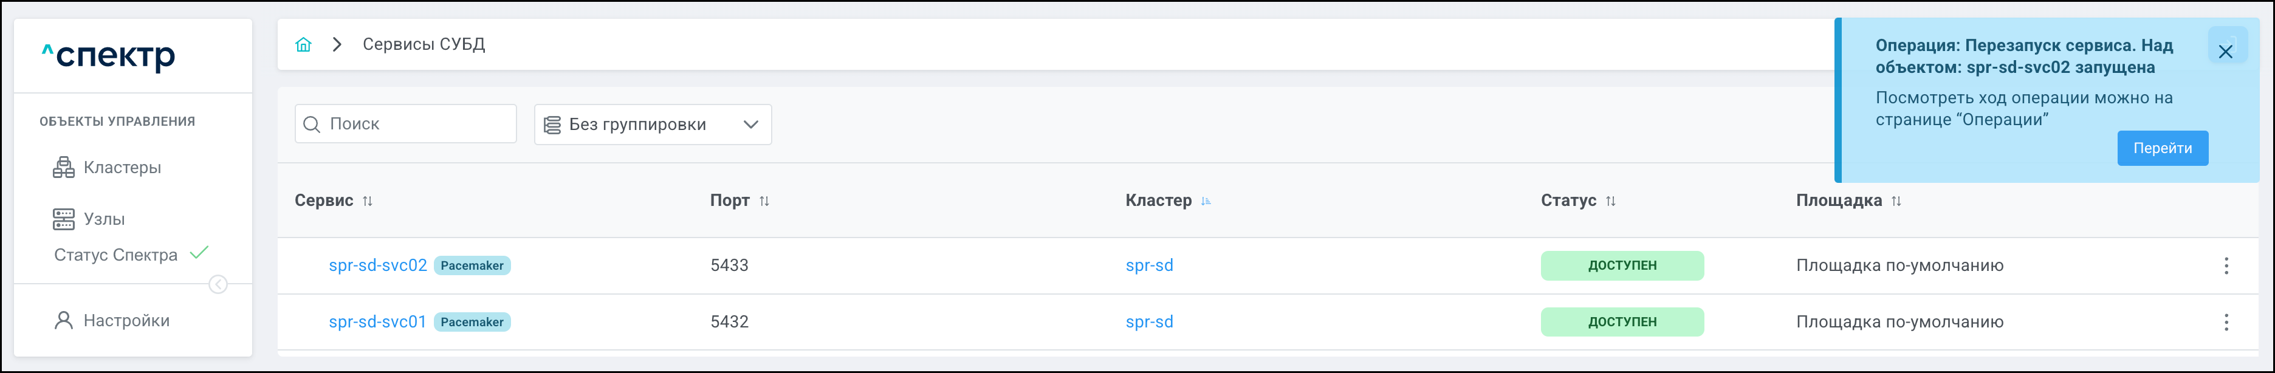Image resolution: width=2275 pixels, height=373 pixels.
Task: Collapse the sidebar with the arrow icon
Action: pos(218,285)
